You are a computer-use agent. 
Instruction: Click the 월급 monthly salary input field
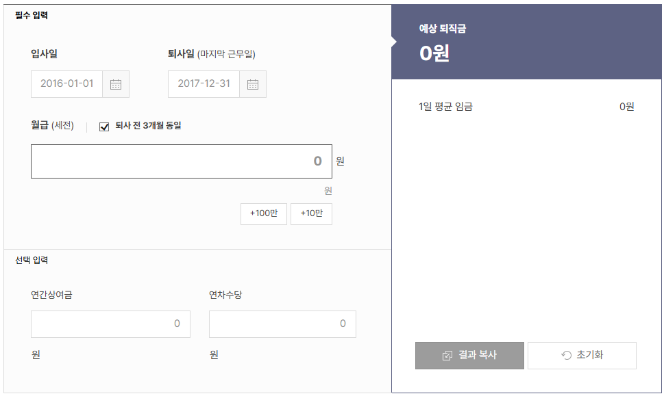(182, 161)
